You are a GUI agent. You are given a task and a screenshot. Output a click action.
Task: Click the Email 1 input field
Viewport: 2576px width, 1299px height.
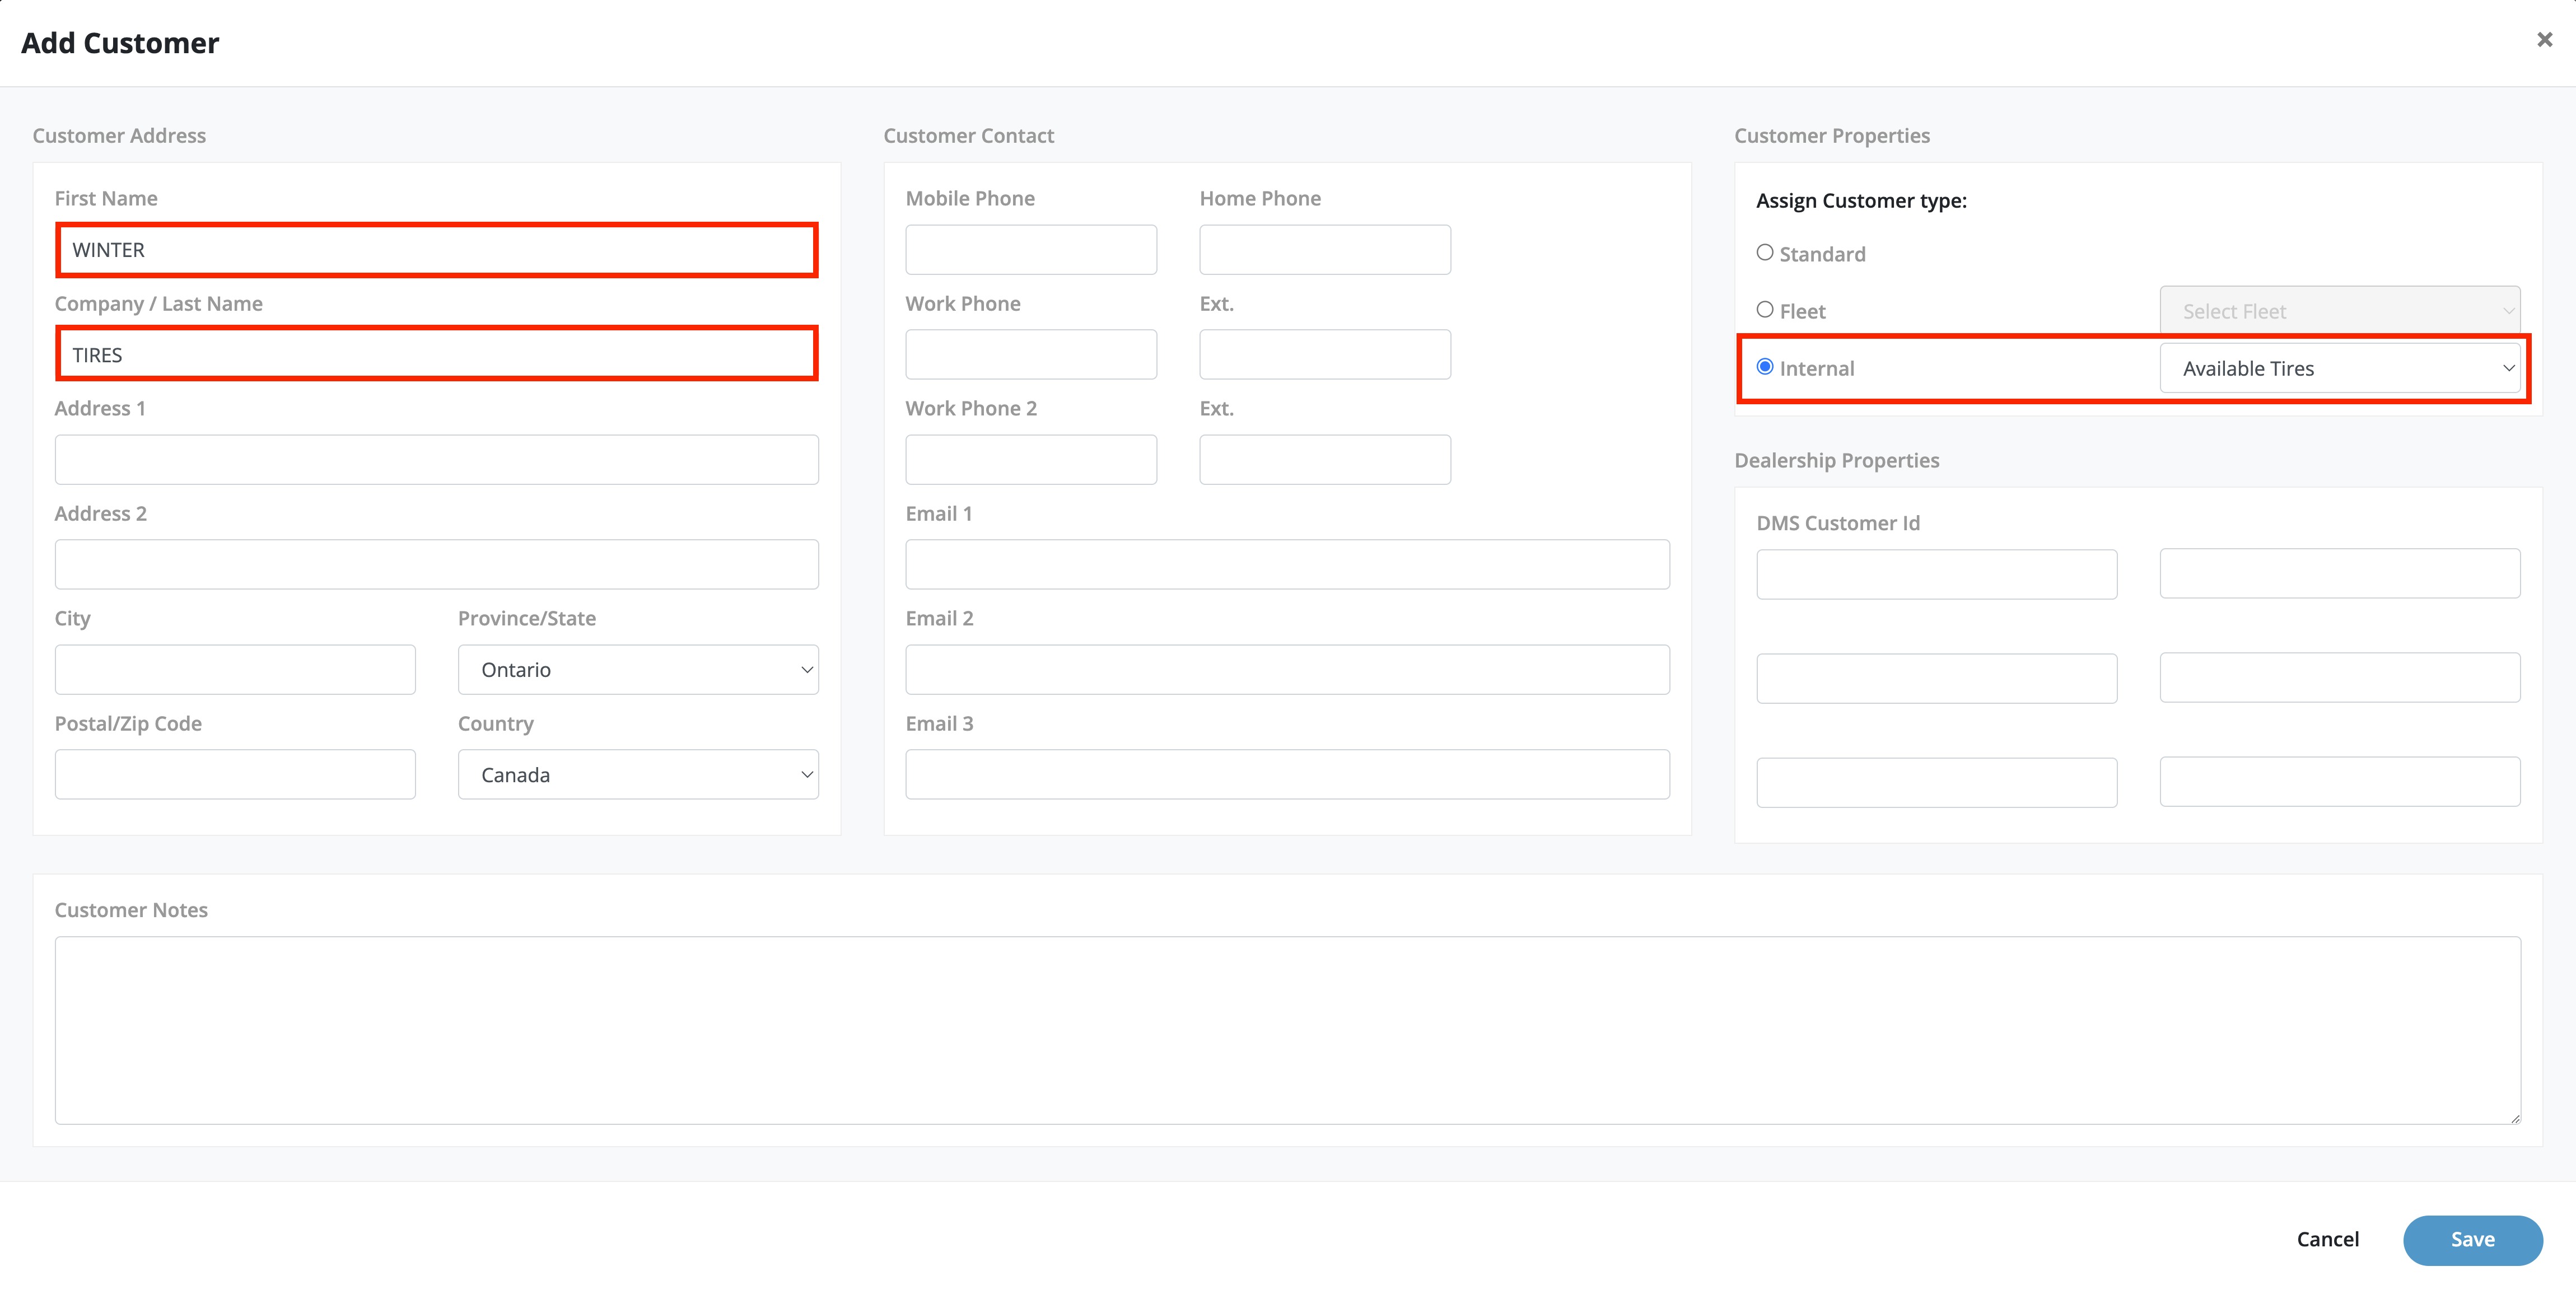click(1287, 565)
